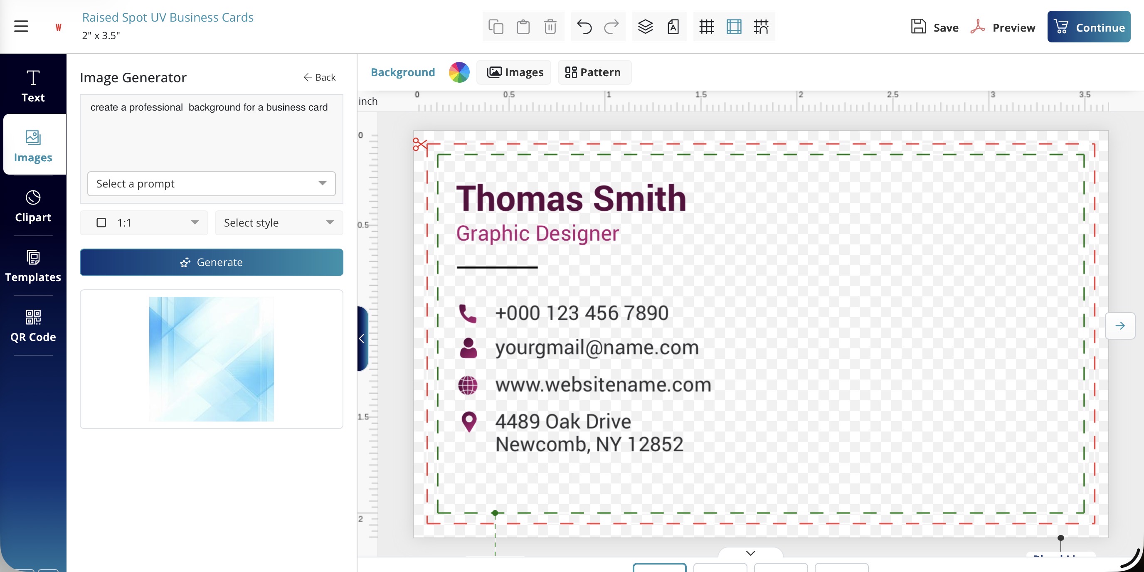Switch to the Images background tab
1144x572 pixels.
pyautogui.click(x=514, y=72)
